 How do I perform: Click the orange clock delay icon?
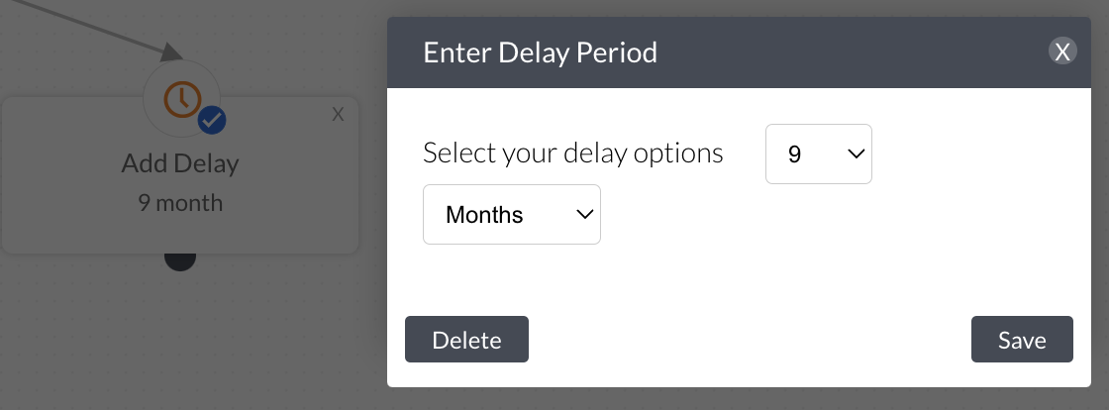[x=179, y=98]
